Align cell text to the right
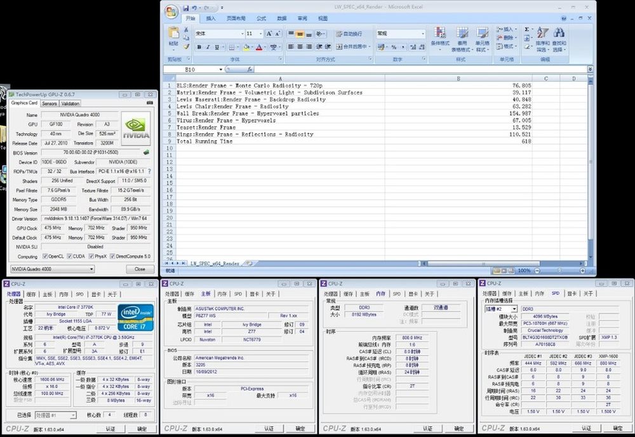The image size is (635, 437). click(309, 47)
